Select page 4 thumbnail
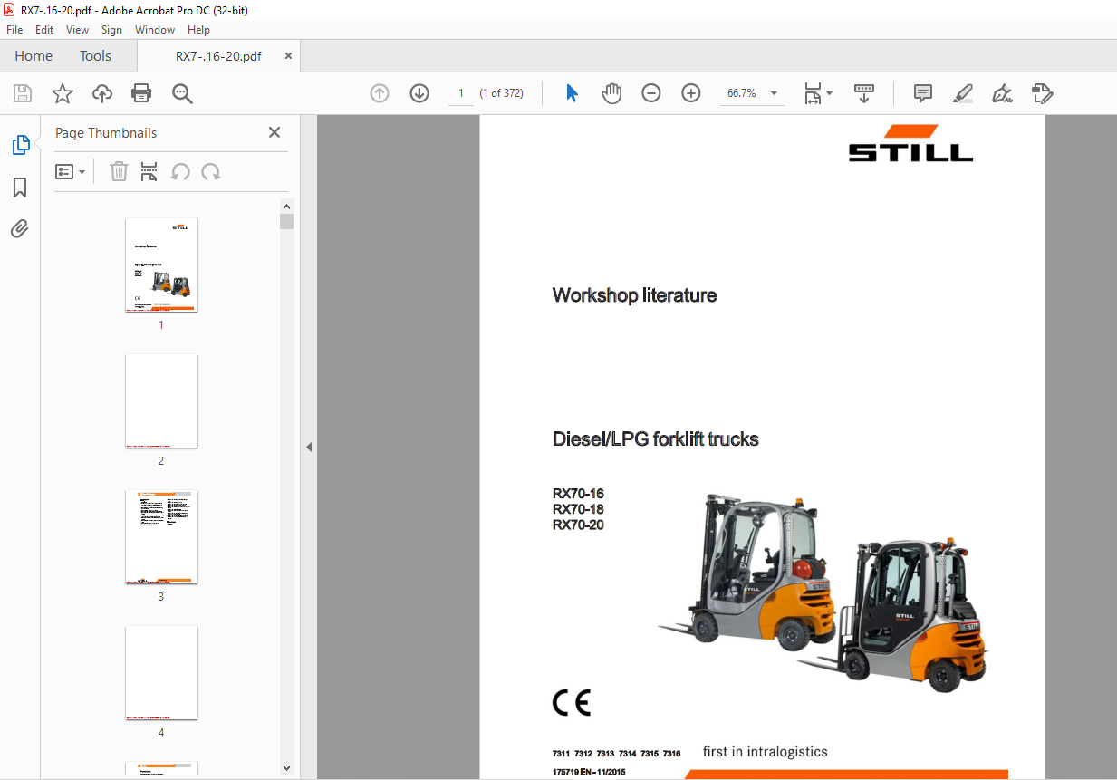Viewport: 1117px width, 780px height. [x=161, y=673]
